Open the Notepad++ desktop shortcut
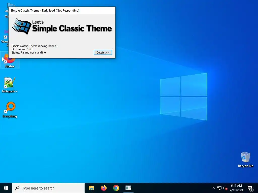Screen dimensions: 258x193 (10, 85)
